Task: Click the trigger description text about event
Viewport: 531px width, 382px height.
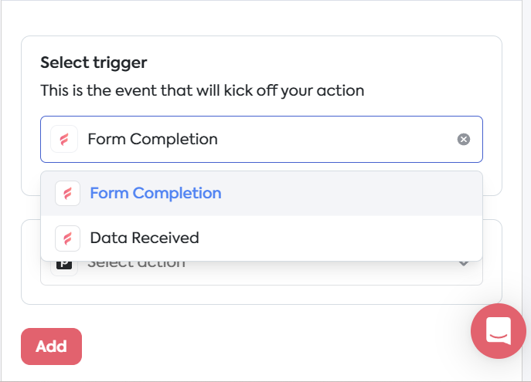Action: (x=203, y=90)
